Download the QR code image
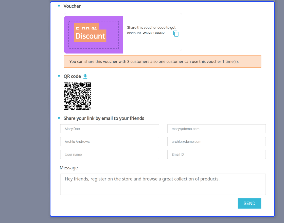284x223 pixels. 85,76
